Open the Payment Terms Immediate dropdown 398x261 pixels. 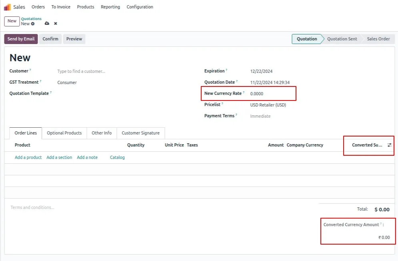pyautogui.click(x=260, y=116)
